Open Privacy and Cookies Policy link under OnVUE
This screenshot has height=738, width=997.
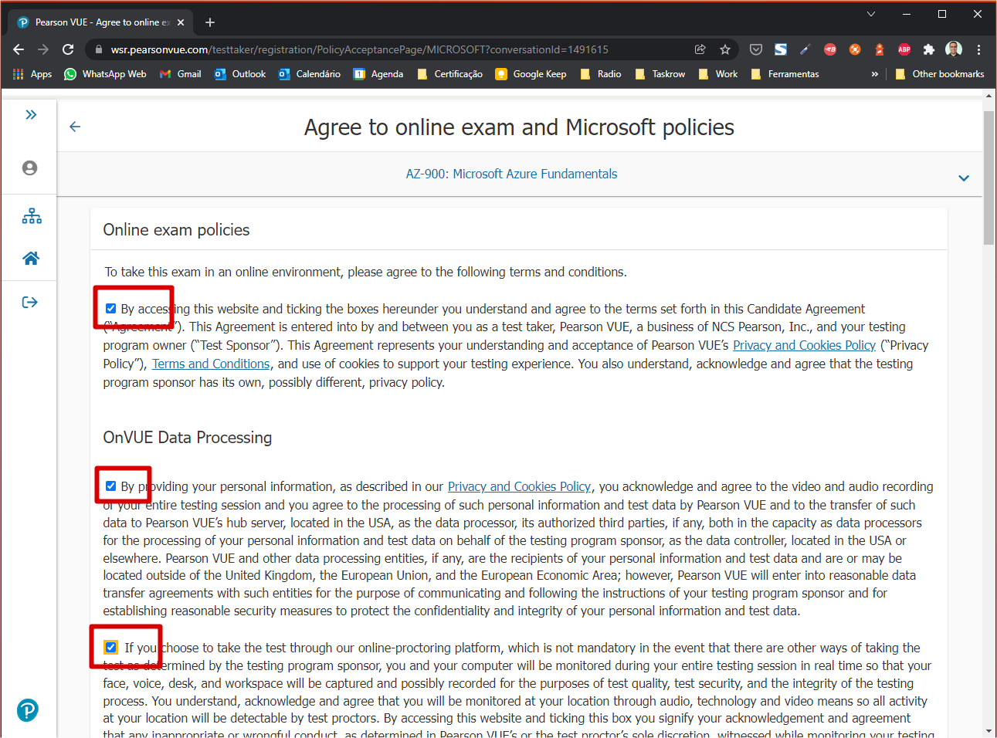pos(519,486)
